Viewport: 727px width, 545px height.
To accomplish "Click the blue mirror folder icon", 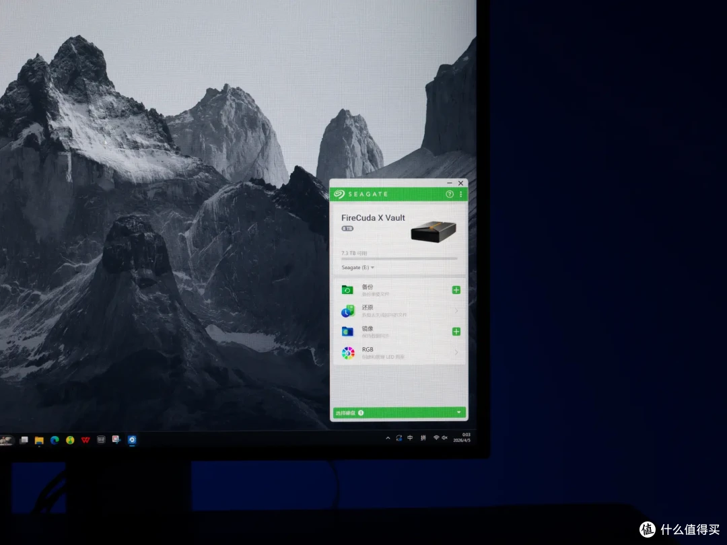I will point(347,331).
